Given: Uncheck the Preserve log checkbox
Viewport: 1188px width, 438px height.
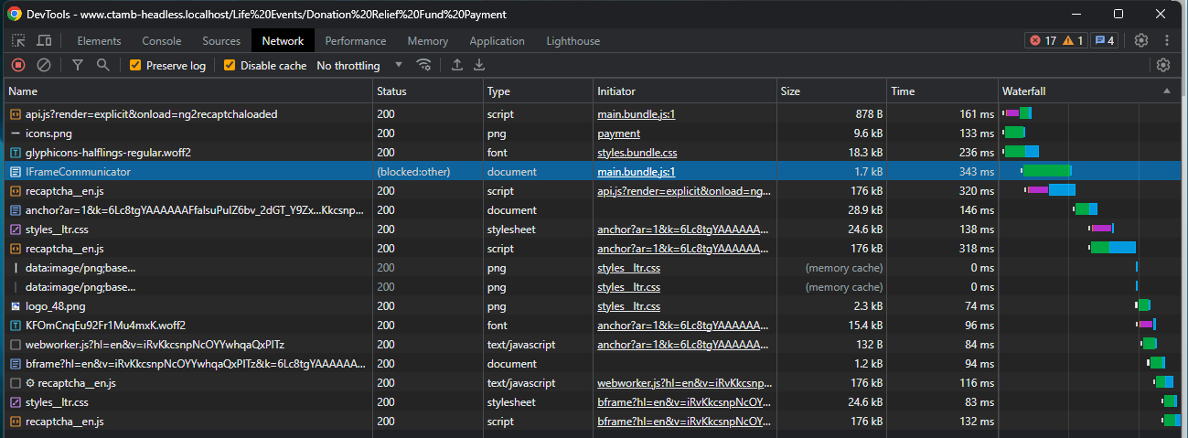Looking at the screenshot, I should click(135, 66).
